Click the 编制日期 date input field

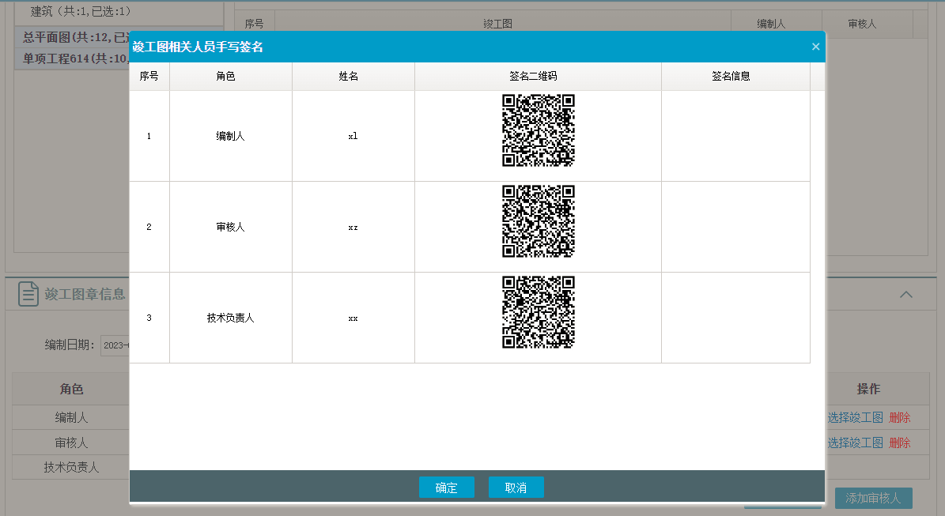[x=115, y=345]
